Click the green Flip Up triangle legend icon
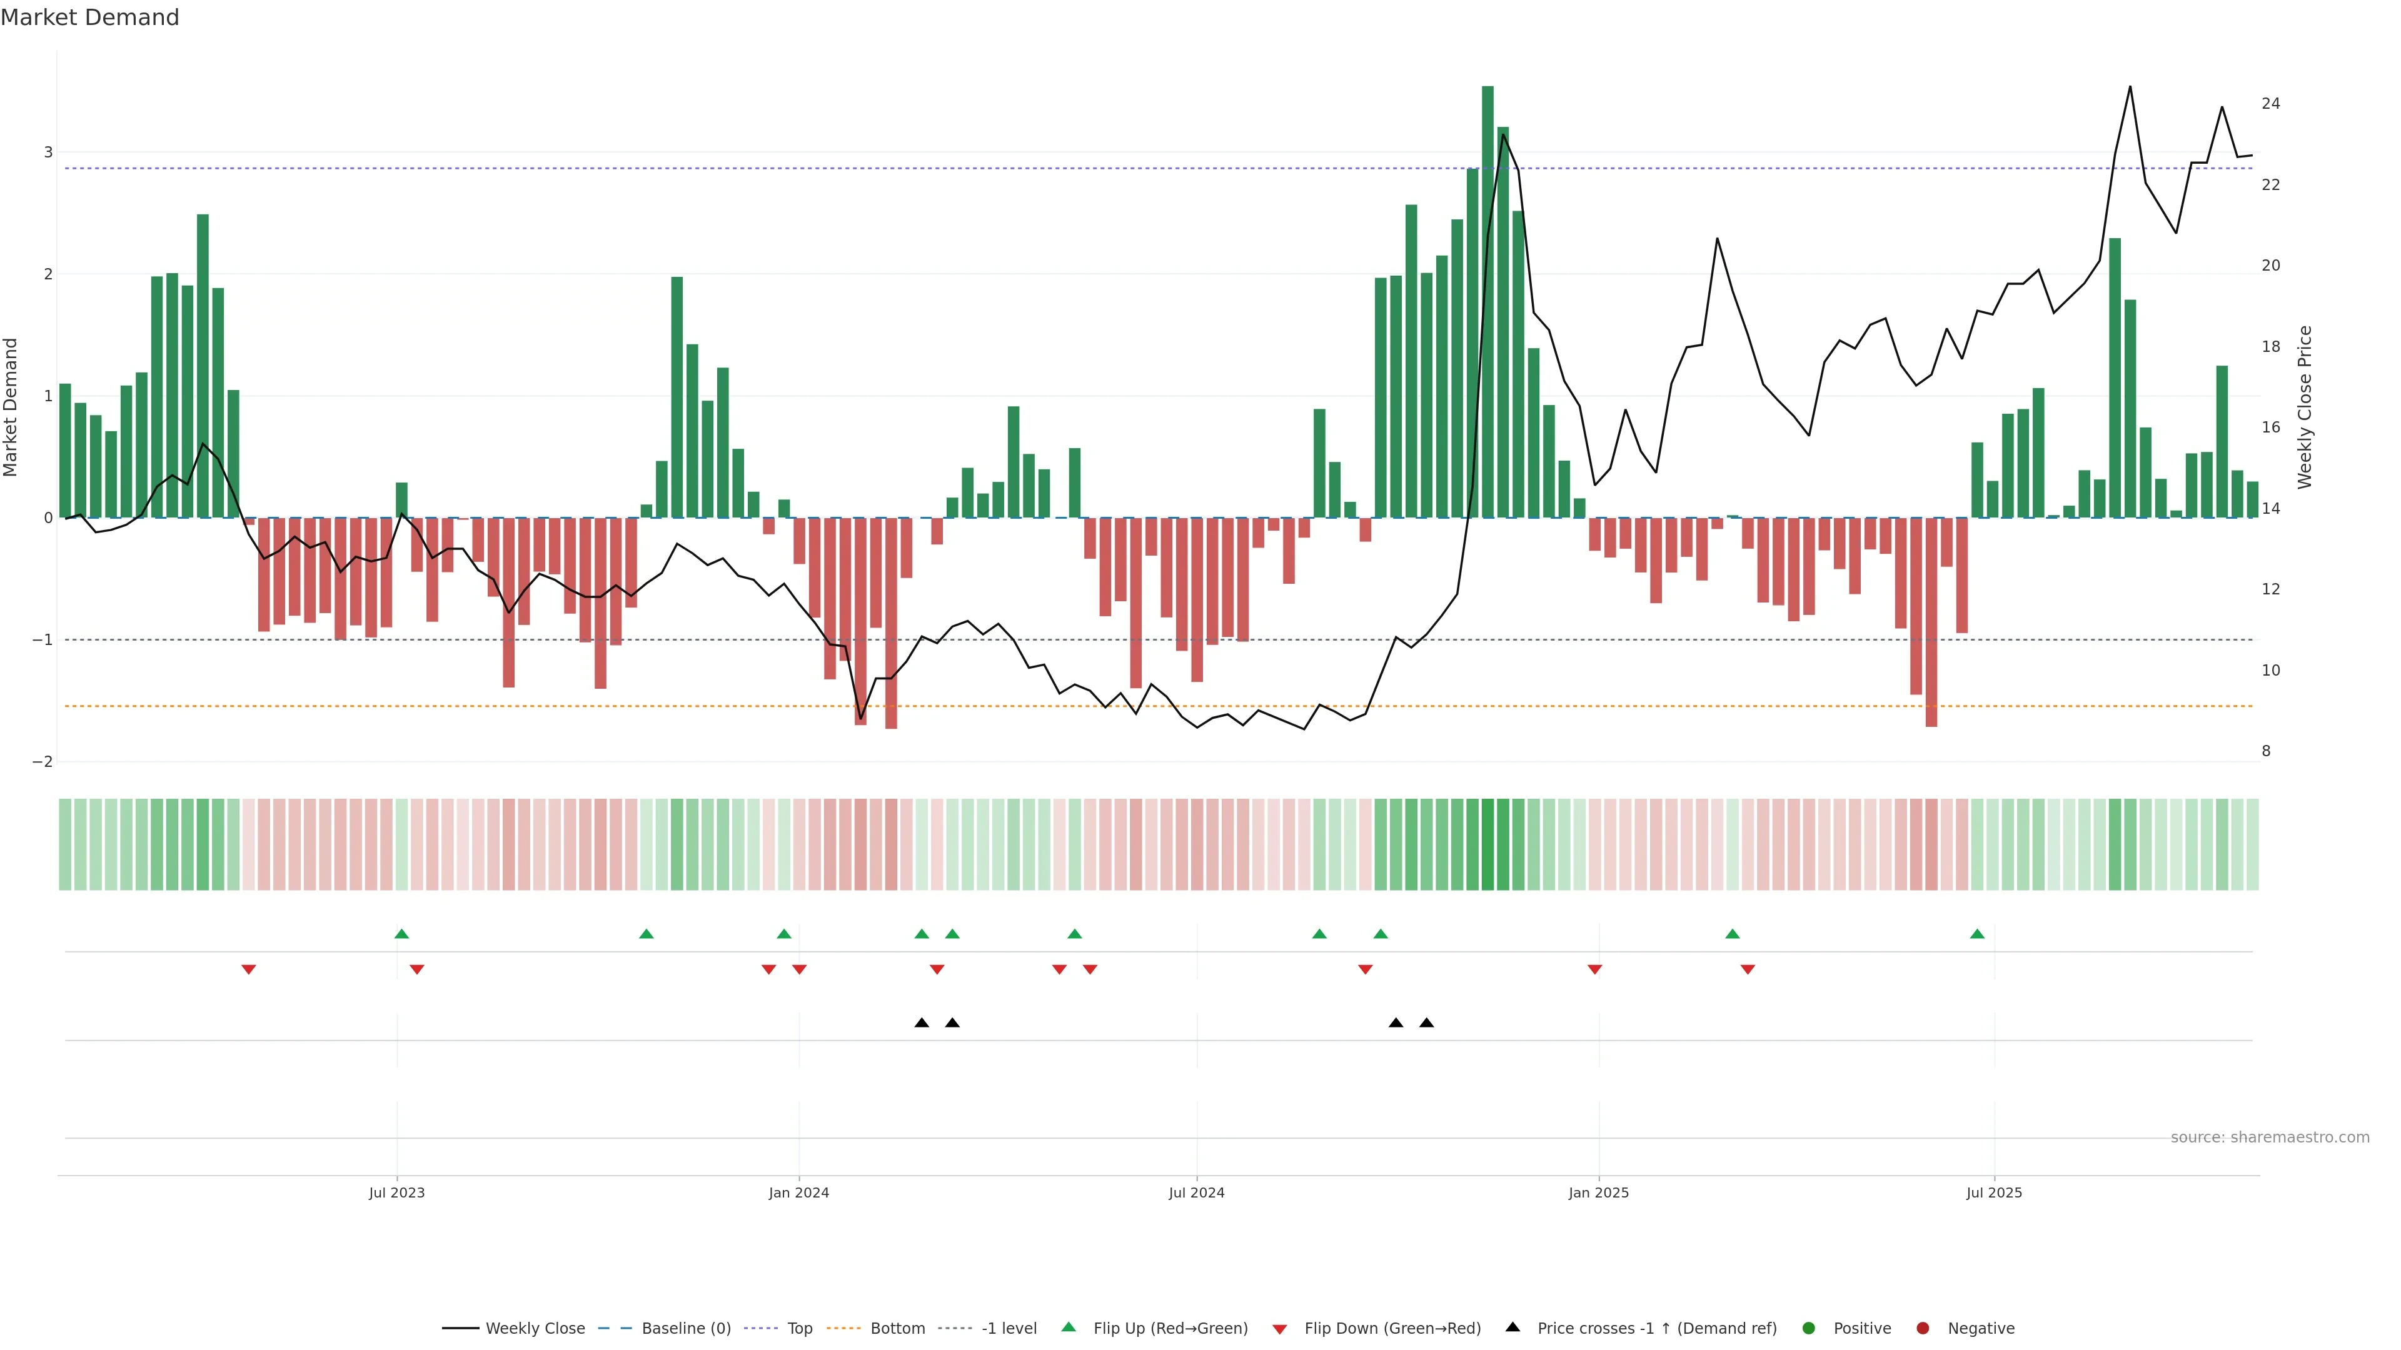The width and height of the screenshot is (2401, 1350). tap(1069, 1327)
